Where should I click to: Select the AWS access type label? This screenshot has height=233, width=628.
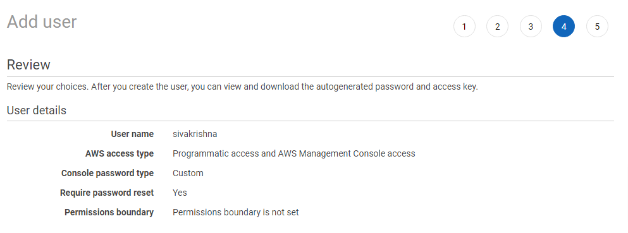(x=120, y=153)
